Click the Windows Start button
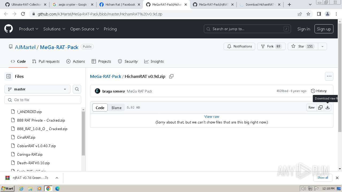Viewport: 342px width, 192px height. [x=7, y=188]
